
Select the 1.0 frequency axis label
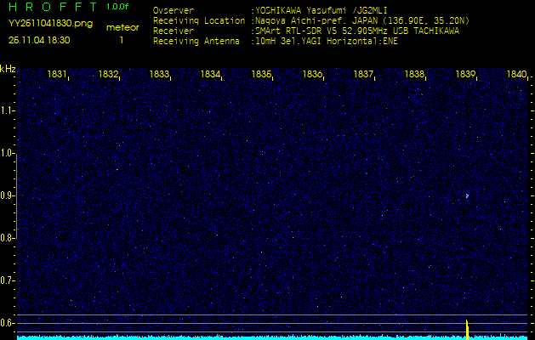click(8, 153)
